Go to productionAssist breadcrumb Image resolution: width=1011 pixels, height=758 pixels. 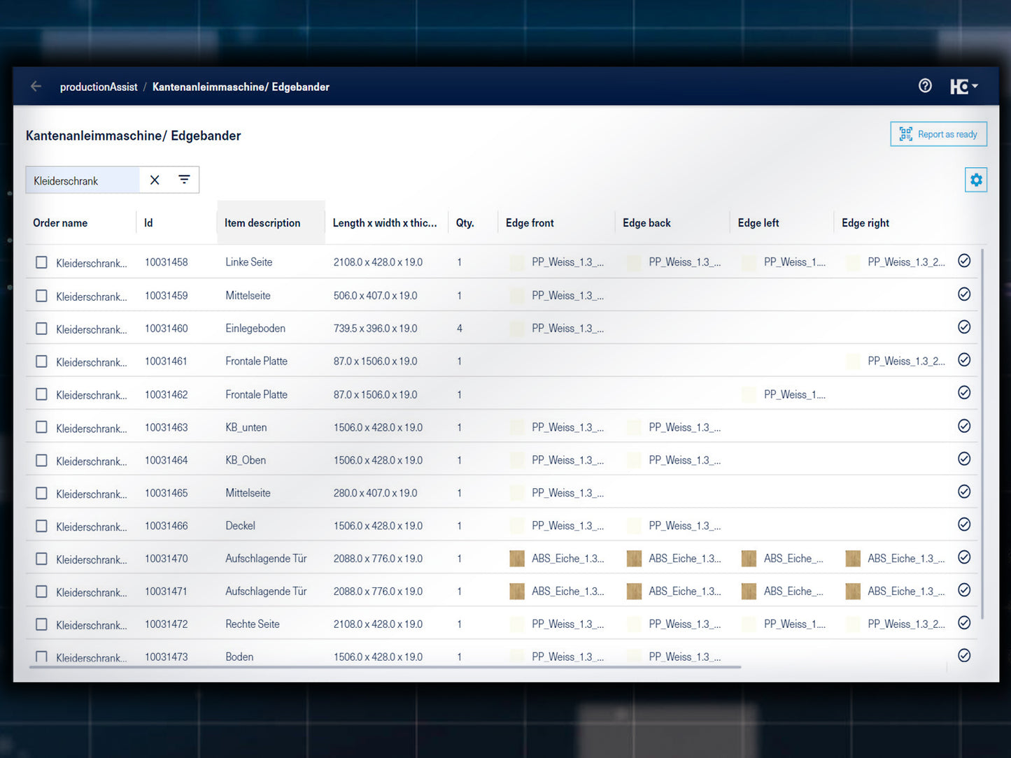99,87
